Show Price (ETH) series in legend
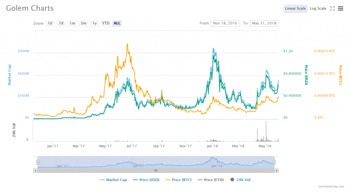The height and width of the screenshot is (192, 350). click(x=211, y=180)
